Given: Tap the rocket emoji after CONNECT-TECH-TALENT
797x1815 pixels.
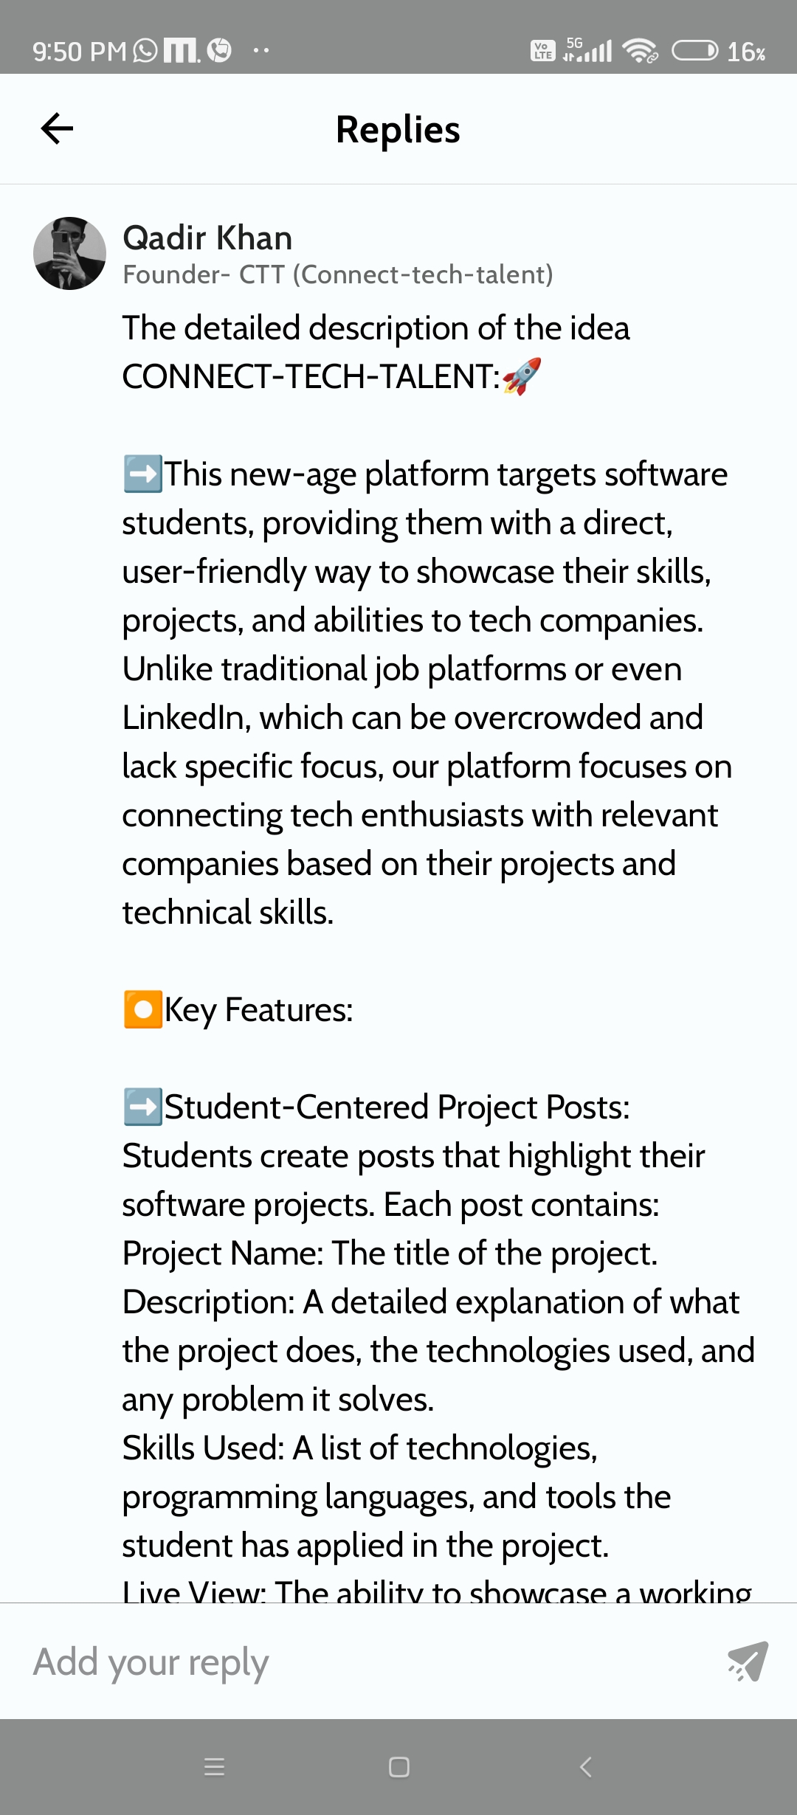Looking at the screenshot, I should 522,376.
